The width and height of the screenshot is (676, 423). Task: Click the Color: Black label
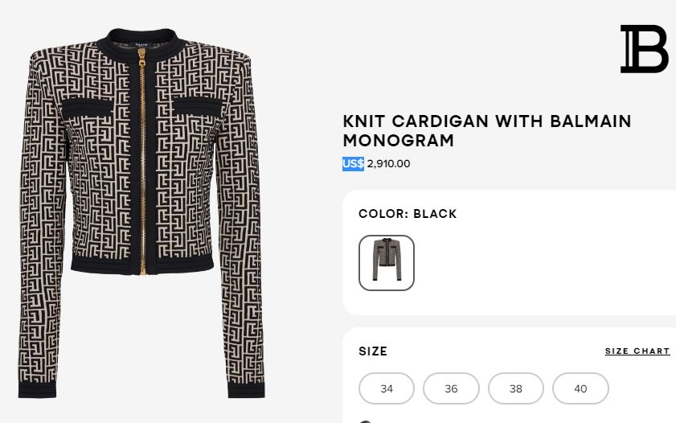tap(408, 214)
